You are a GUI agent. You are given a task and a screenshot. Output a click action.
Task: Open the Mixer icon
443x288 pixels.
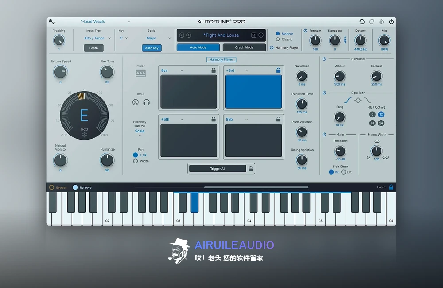pos(141,73)
